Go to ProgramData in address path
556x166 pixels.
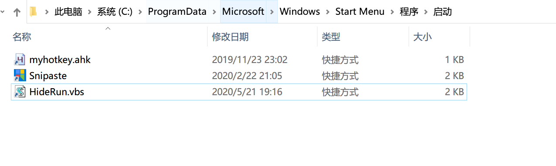pos(177,12)
